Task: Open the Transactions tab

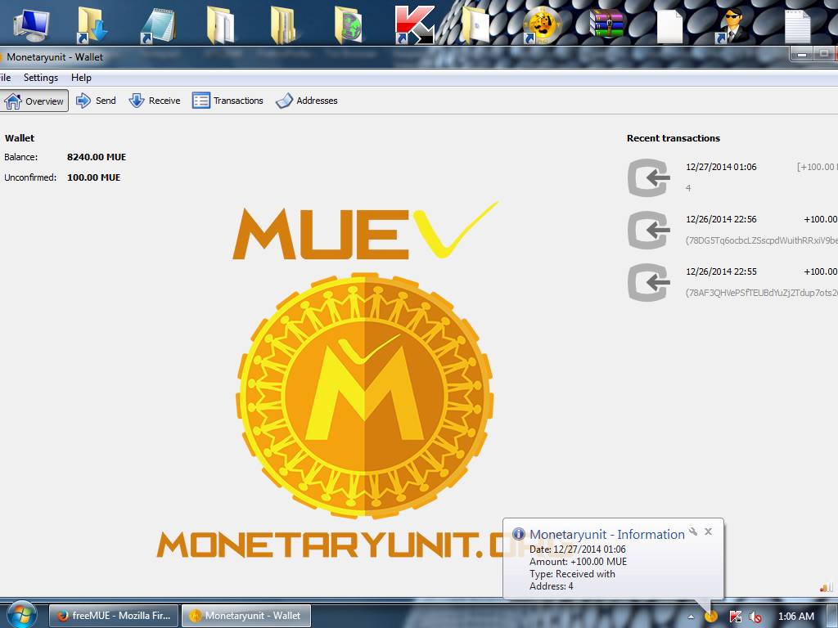Action: point(228,101)
